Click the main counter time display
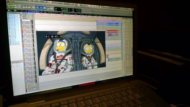The width and height of the screenshot is (190, 107). click(x=64, y=9)
